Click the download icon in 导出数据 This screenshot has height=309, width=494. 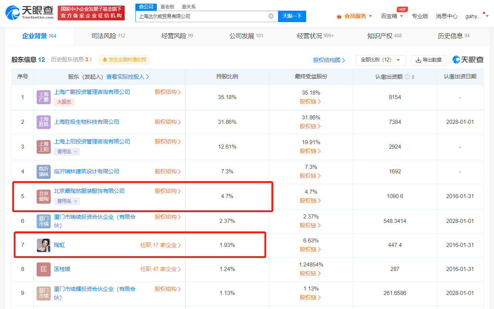pyautogui.click(x=419, y=60)
